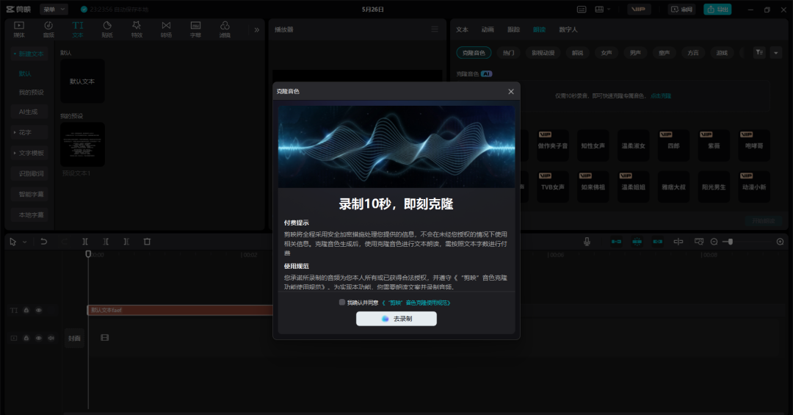The height and width of the screenshot is (415, 793).
Task: Click the player panel hamburger menu icon
Action: coord(435,29)
